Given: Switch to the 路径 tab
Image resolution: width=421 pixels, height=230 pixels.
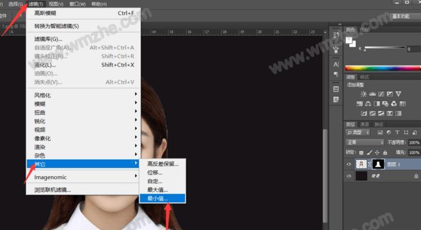Looking at the screenshot, I should point(378,124).
